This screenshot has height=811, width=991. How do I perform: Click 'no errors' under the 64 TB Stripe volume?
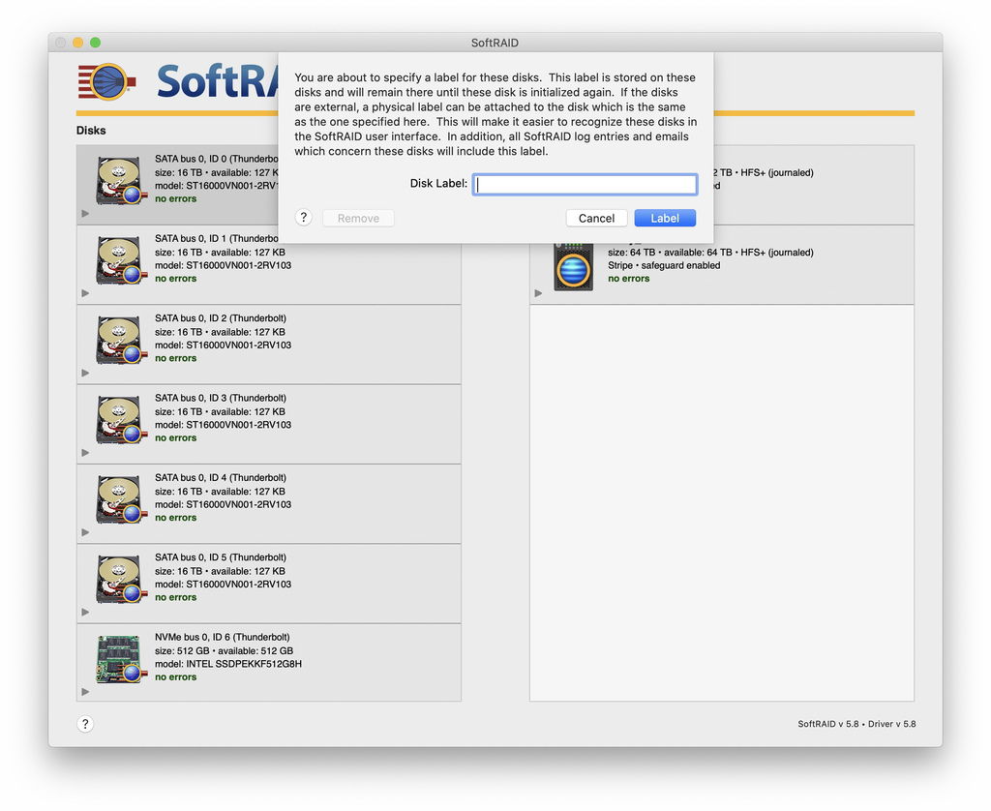(629, 278)
